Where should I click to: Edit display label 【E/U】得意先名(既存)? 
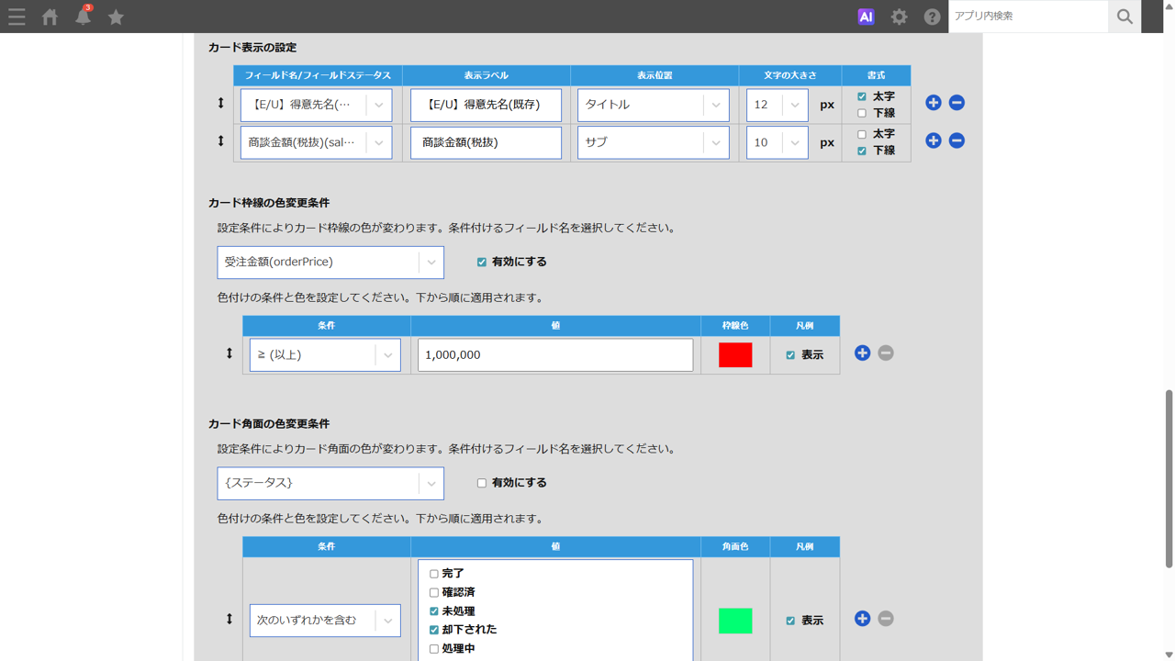coord(486,105)
